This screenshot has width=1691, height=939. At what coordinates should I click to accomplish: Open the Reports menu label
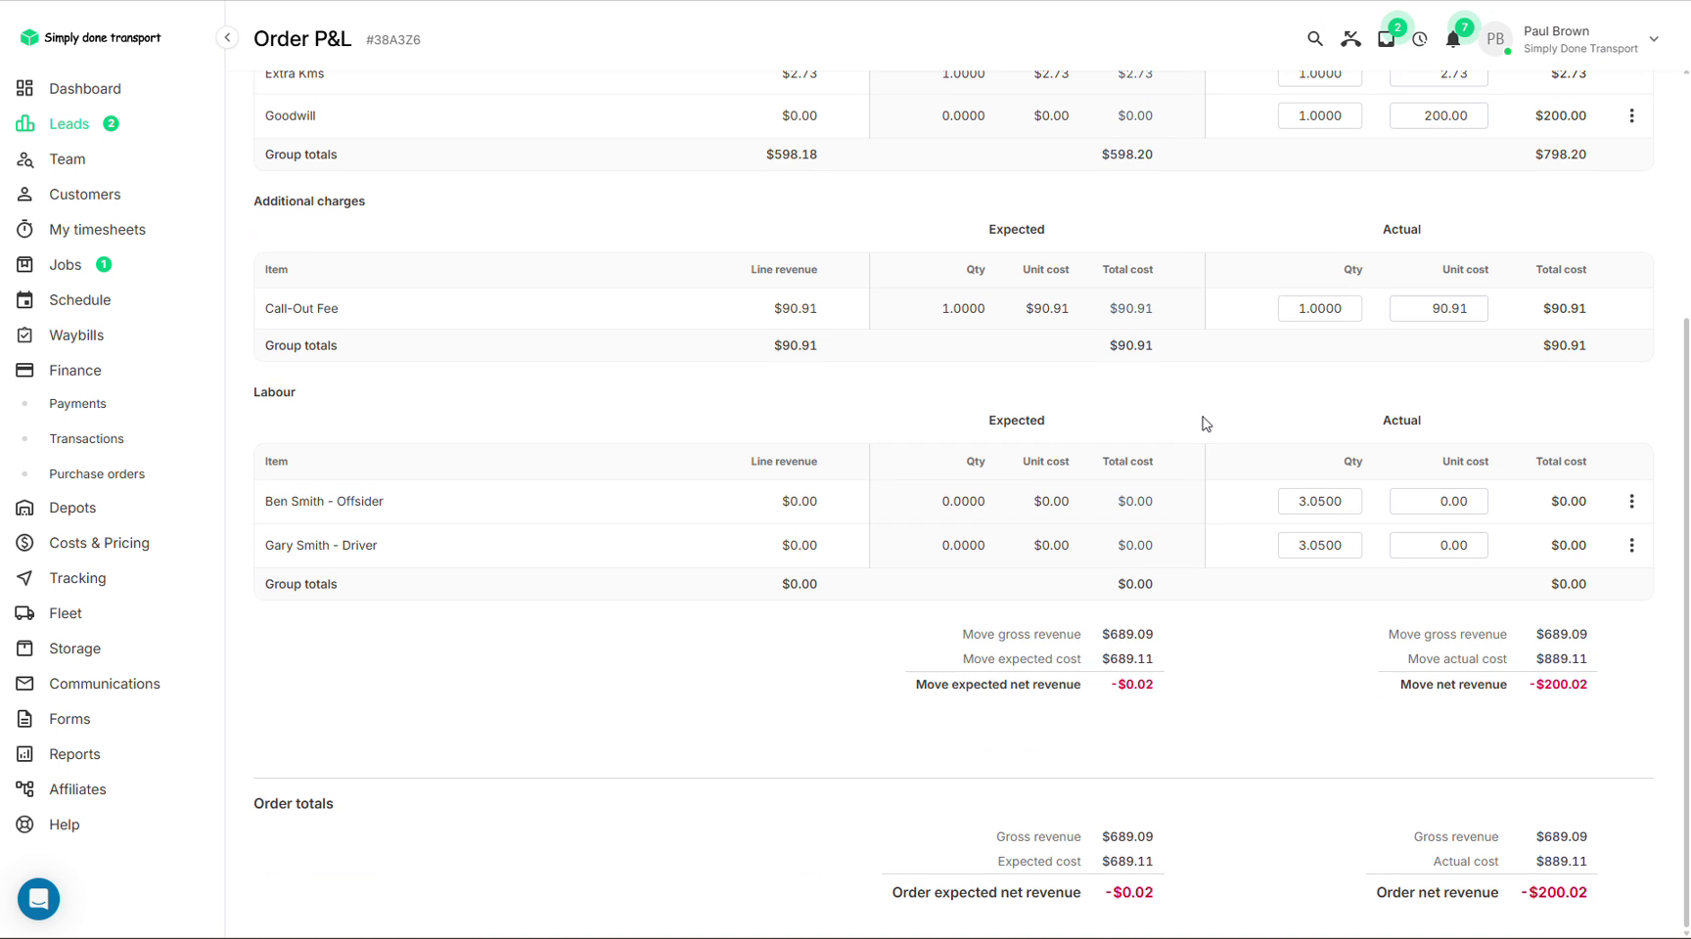(74, 754)
